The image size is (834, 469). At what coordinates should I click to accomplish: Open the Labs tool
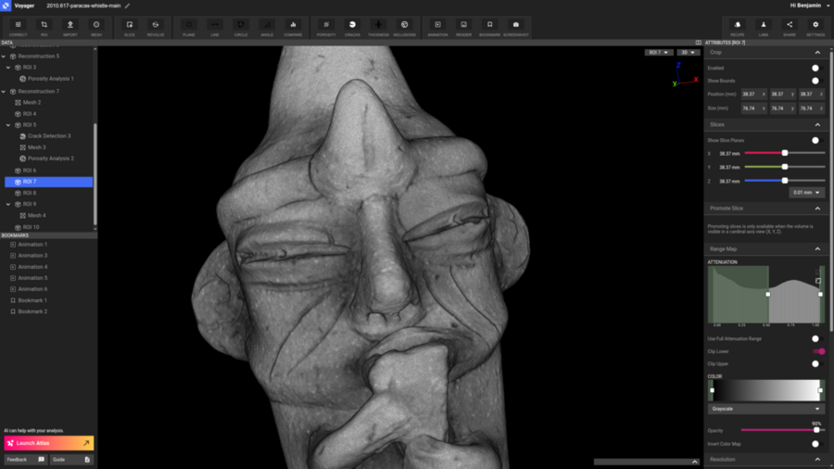tap(764, 28)
